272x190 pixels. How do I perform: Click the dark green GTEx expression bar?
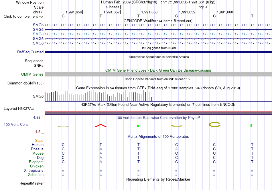click(145, 96)
